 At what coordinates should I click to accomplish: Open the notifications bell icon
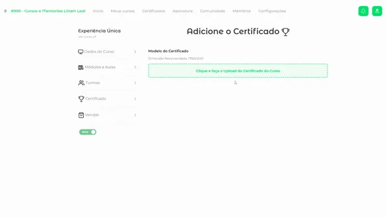coord(363,11)
